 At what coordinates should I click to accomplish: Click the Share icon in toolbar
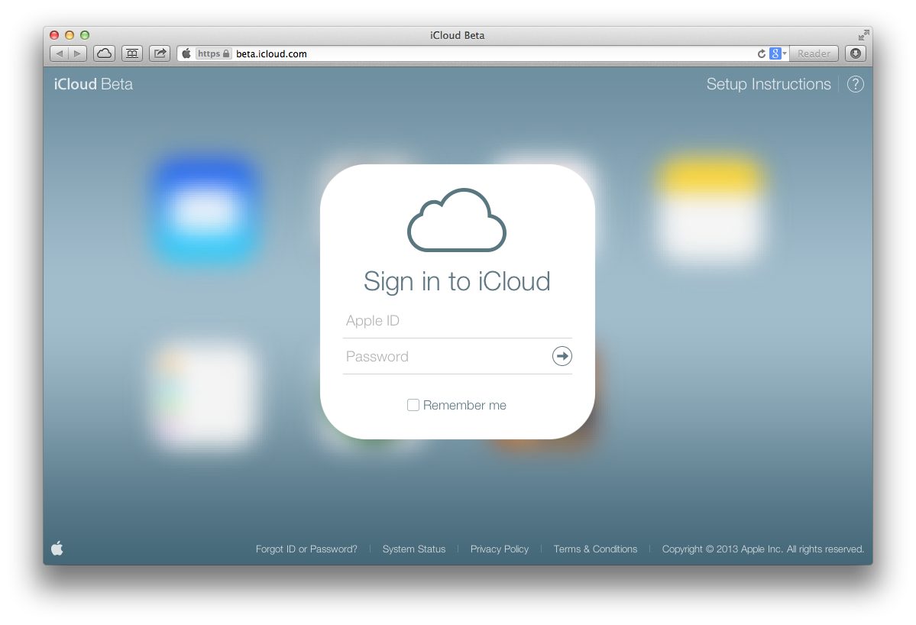(159, 53)
